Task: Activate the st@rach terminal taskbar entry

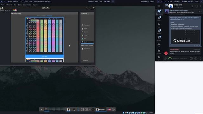Action: (101, 109)
